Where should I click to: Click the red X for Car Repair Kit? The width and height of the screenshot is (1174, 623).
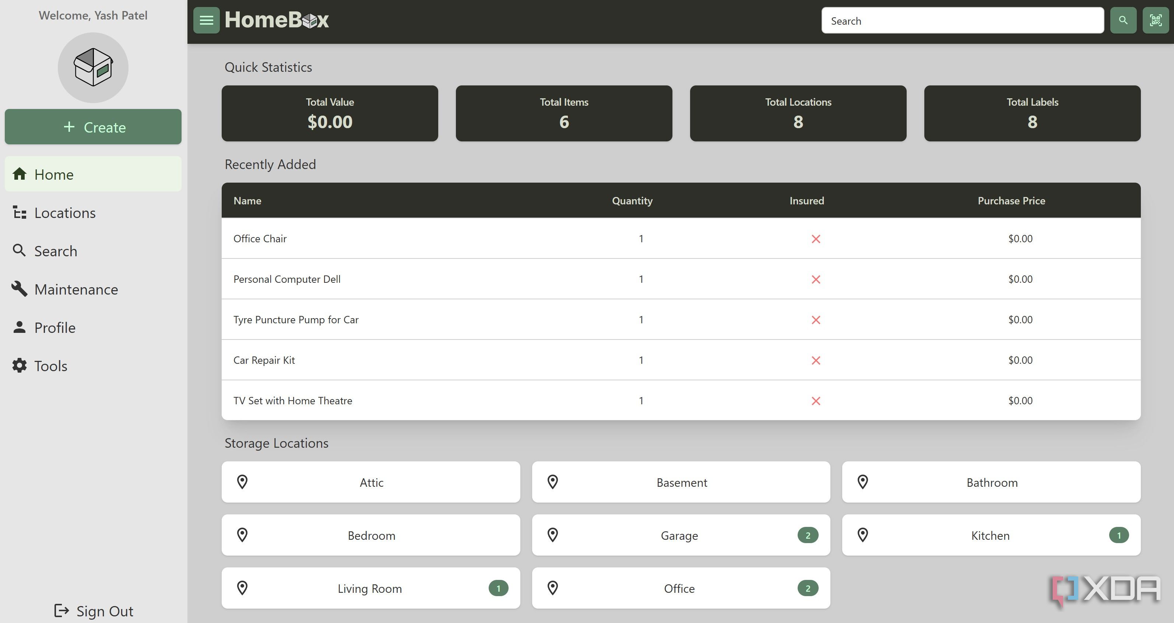point(816,360)
